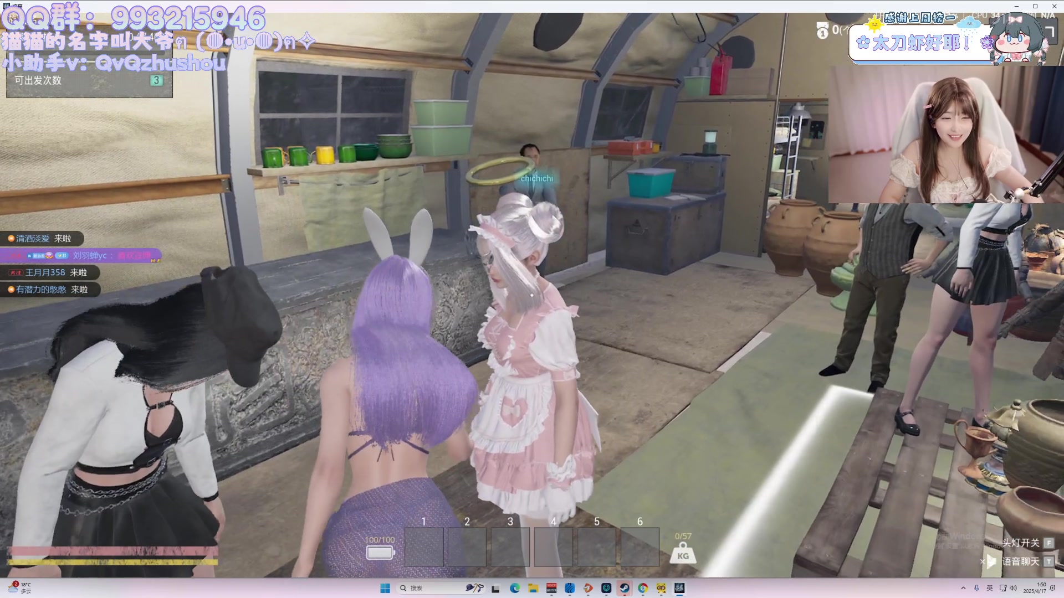Open File Explorer from taskbar

pos(533,588)
